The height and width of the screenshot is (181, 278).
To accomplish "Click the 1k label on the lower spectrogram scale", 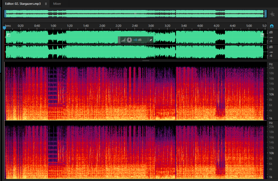I will click(271, 177).
